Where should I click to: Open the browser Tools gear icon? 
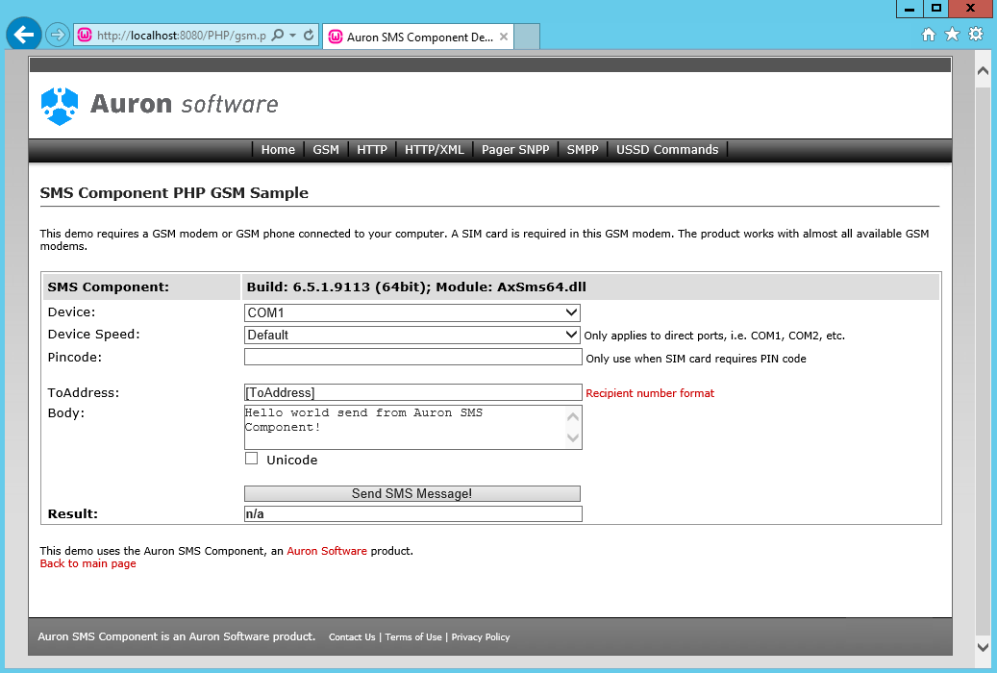tap(976, 35)
